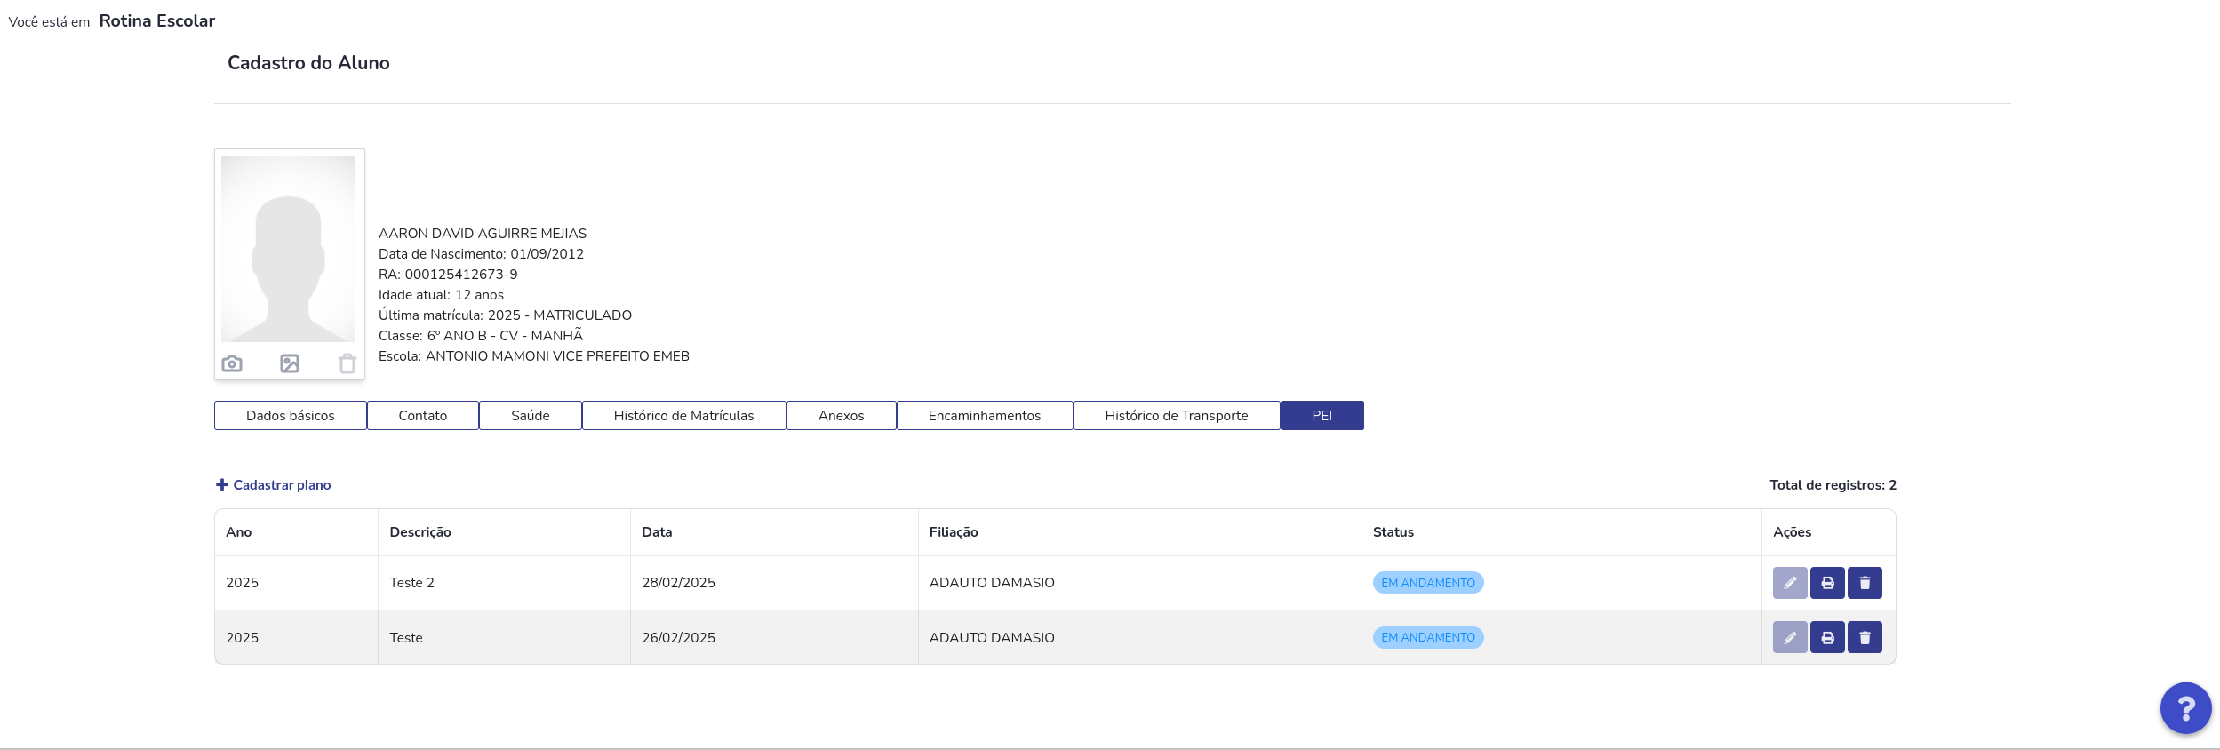Switch to the Encaminhamentos tab

point(985,415)
